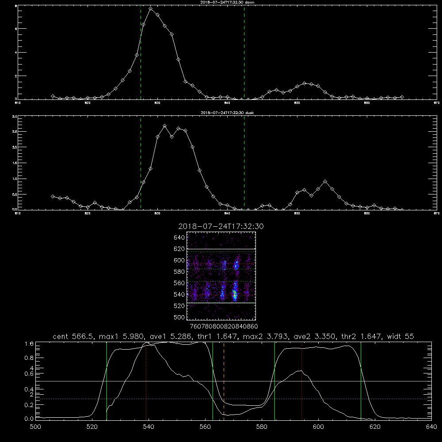Click the '540' label on the bottom plot x-axis
Viewport: 442px width, 442px height.
(x=149, y=427)
